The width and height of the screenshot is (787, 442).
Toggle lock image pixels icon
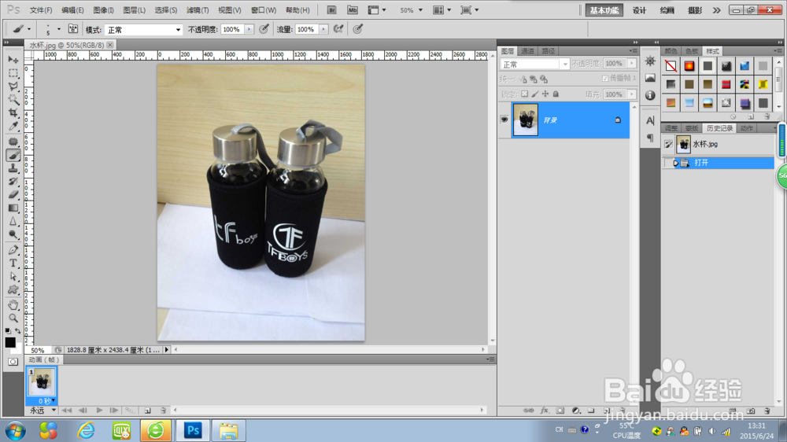(535, 94)
